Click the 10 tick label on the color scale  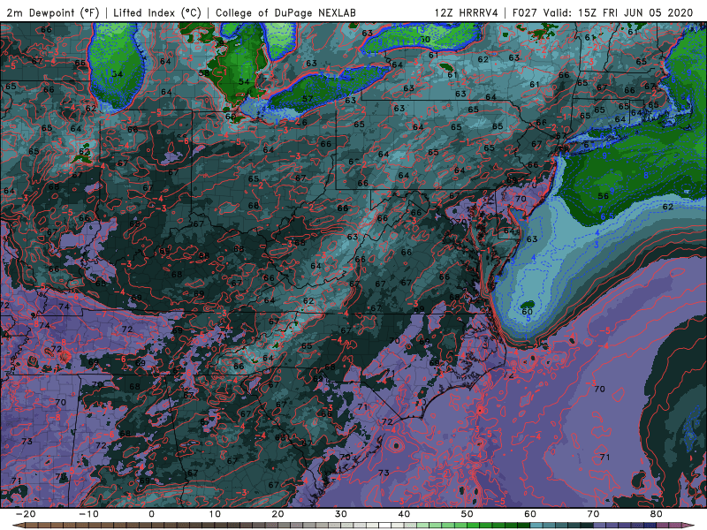(215, 514)
